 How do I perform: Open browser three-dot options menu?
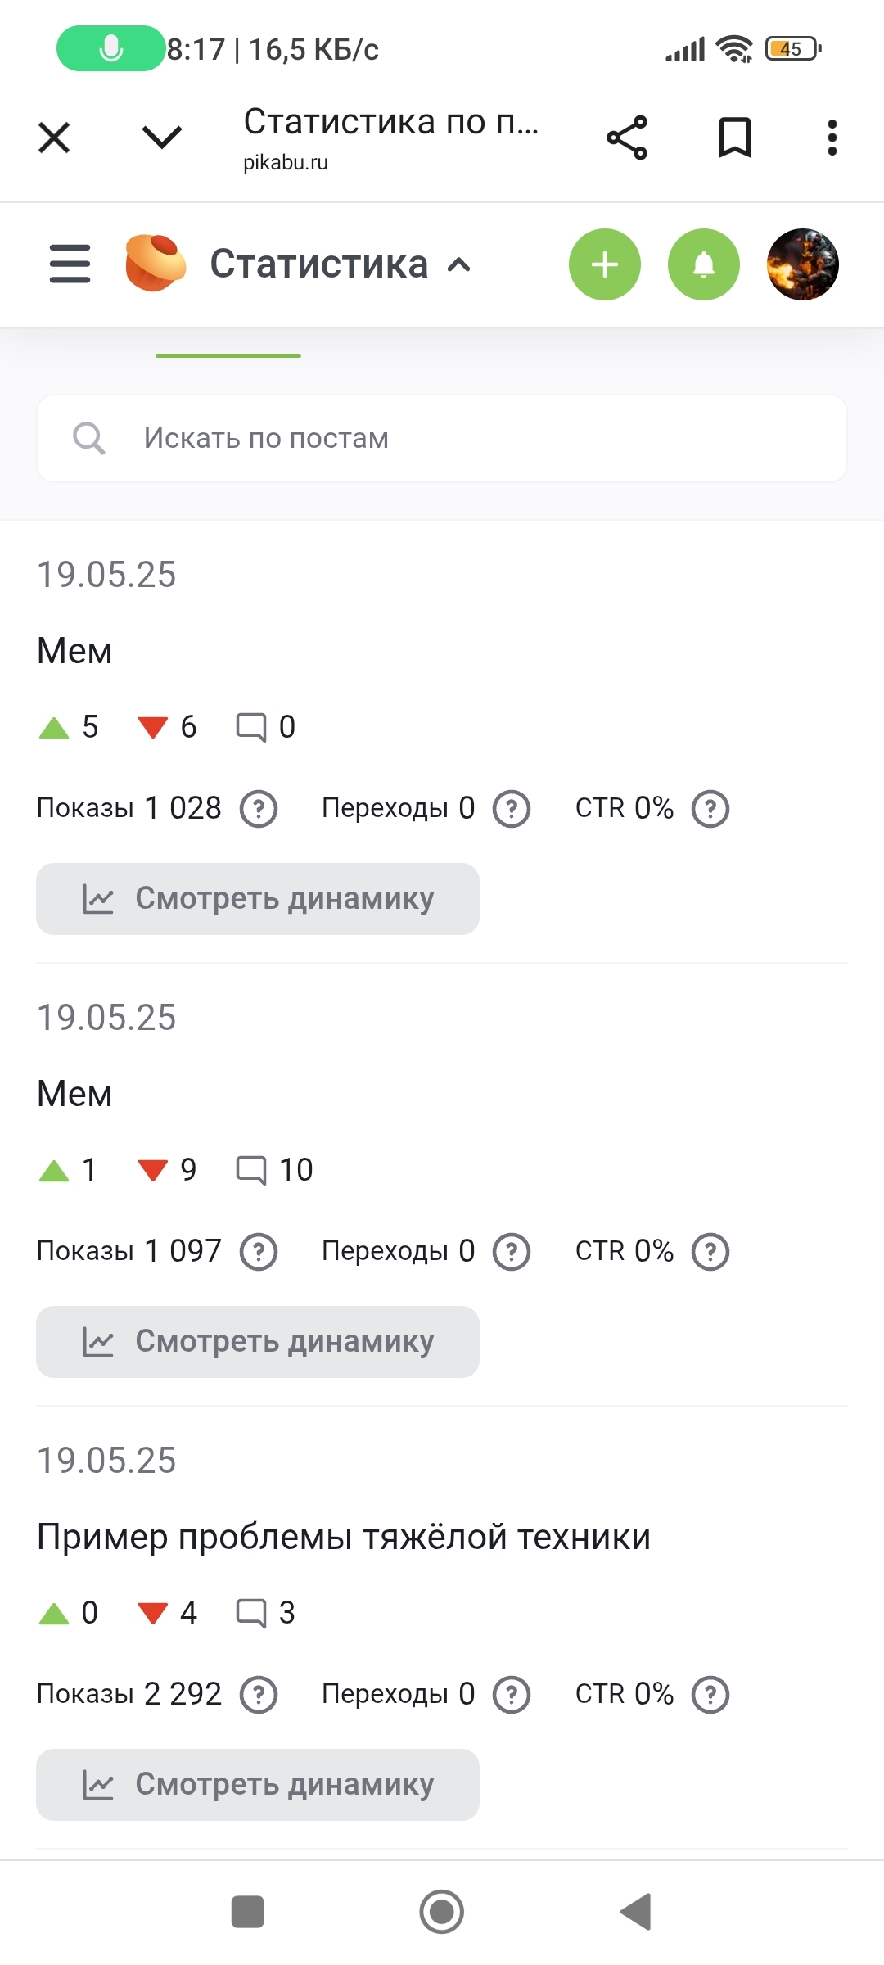pyautogui.click(x=832, y=138)
